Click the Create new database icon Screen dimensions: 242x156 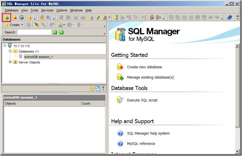(120, 67)
